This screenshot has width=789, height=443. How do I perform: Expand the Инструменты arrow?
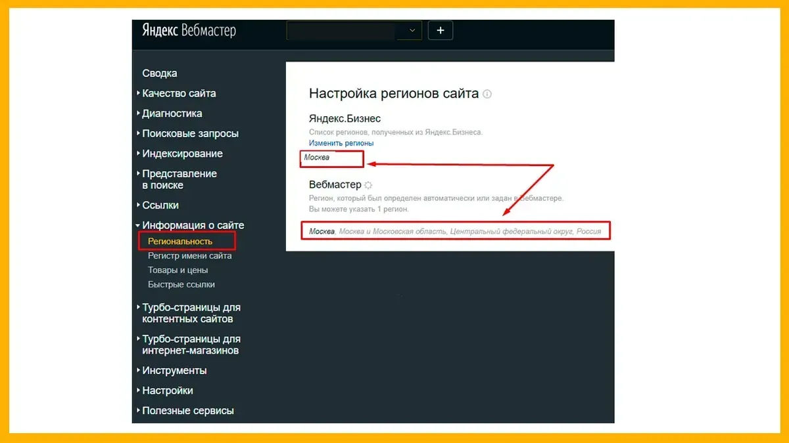138,371
